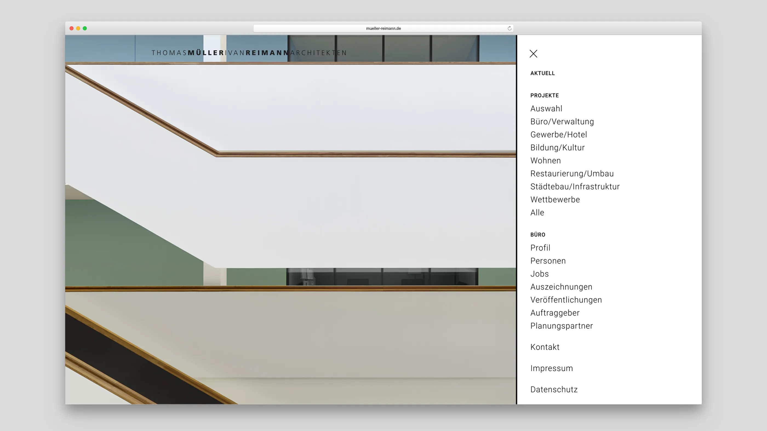View the Wettbewerbe projects
The width and height of the screenshot is (767, 431).
555,199
